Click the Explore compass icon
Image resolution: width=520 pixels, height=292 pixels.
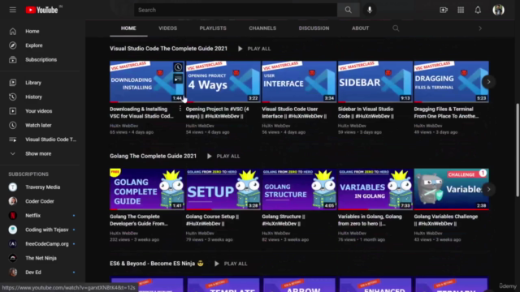(13, 45)
